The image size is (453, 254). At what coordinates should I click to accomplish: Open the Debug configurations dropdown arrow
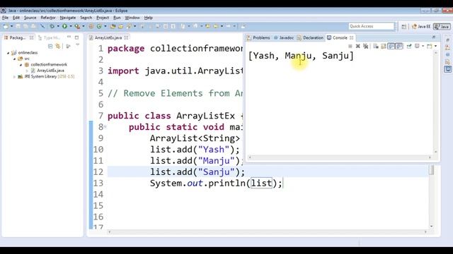click(x=58, y=26)
